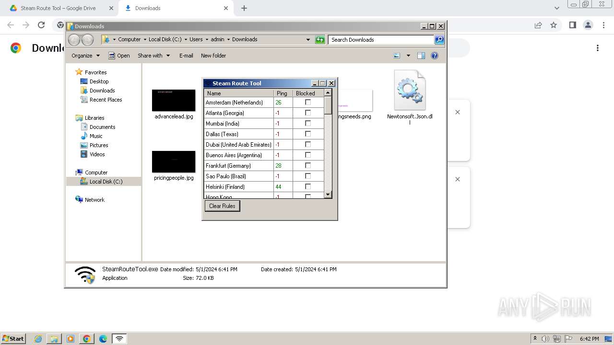
Task: Open the Windows Start menu
Action: coord(13,338)
